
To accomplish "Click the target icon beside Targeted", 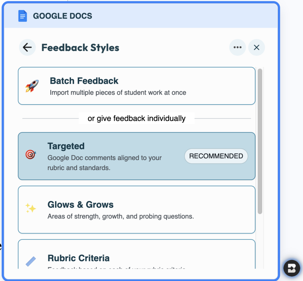I will pyautogui.click(x=30, y=154).
